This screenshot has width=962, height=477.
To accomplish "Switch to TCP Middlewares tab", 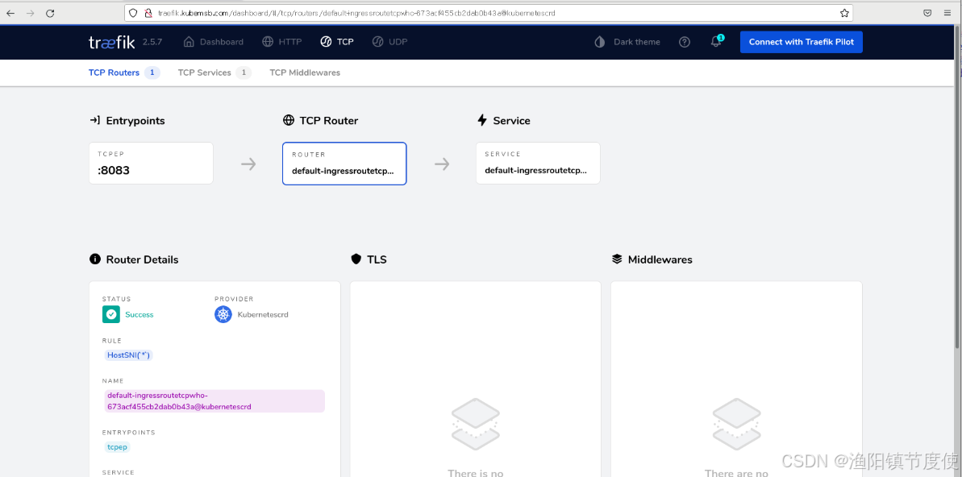I will [305, 73].
